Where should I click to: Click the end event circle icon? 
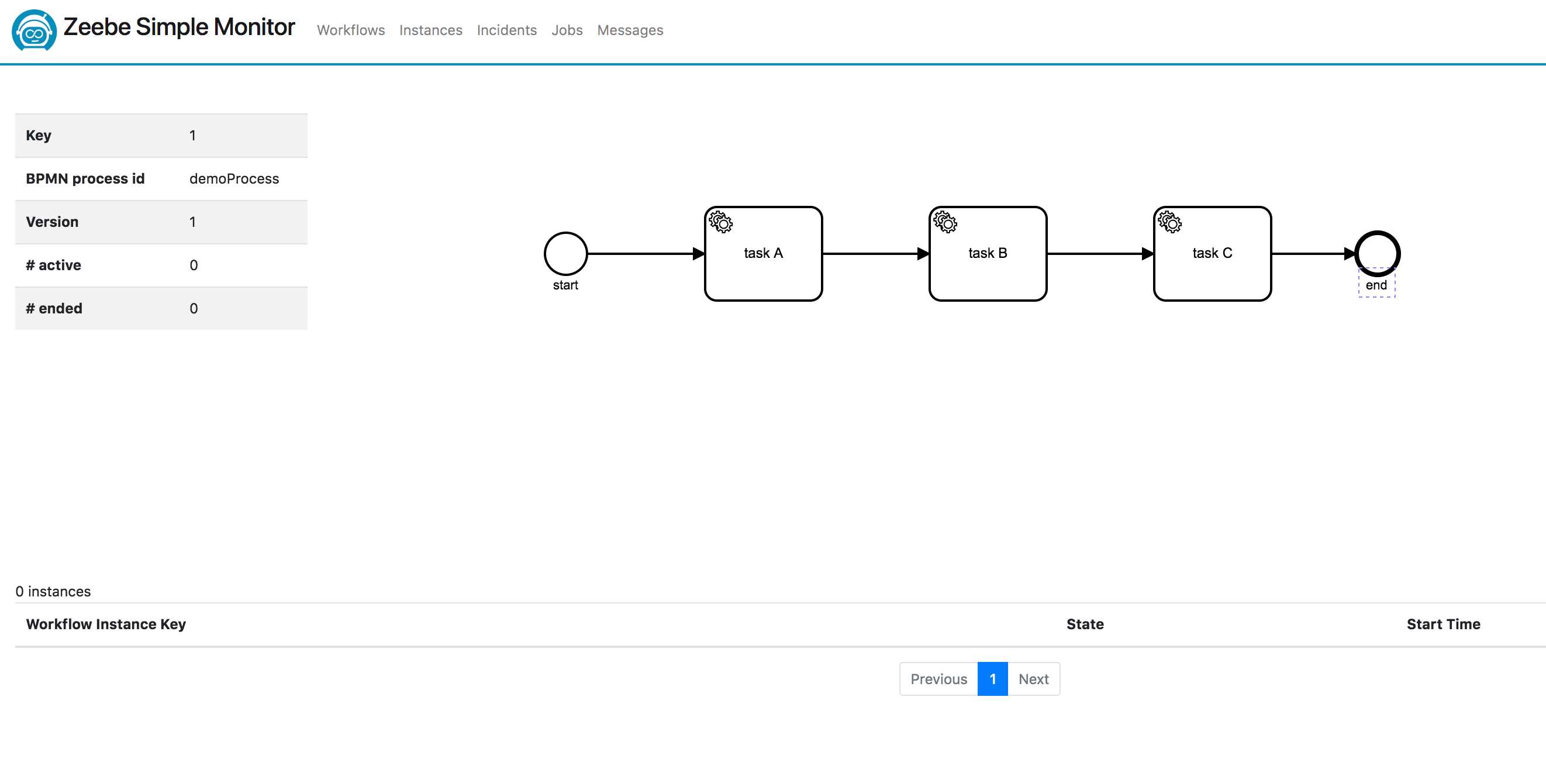coord(1376,253)
